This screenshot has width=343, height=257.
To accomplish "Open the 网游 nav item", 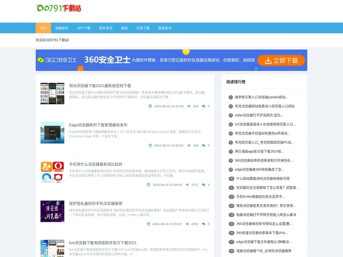I will 124,28.
